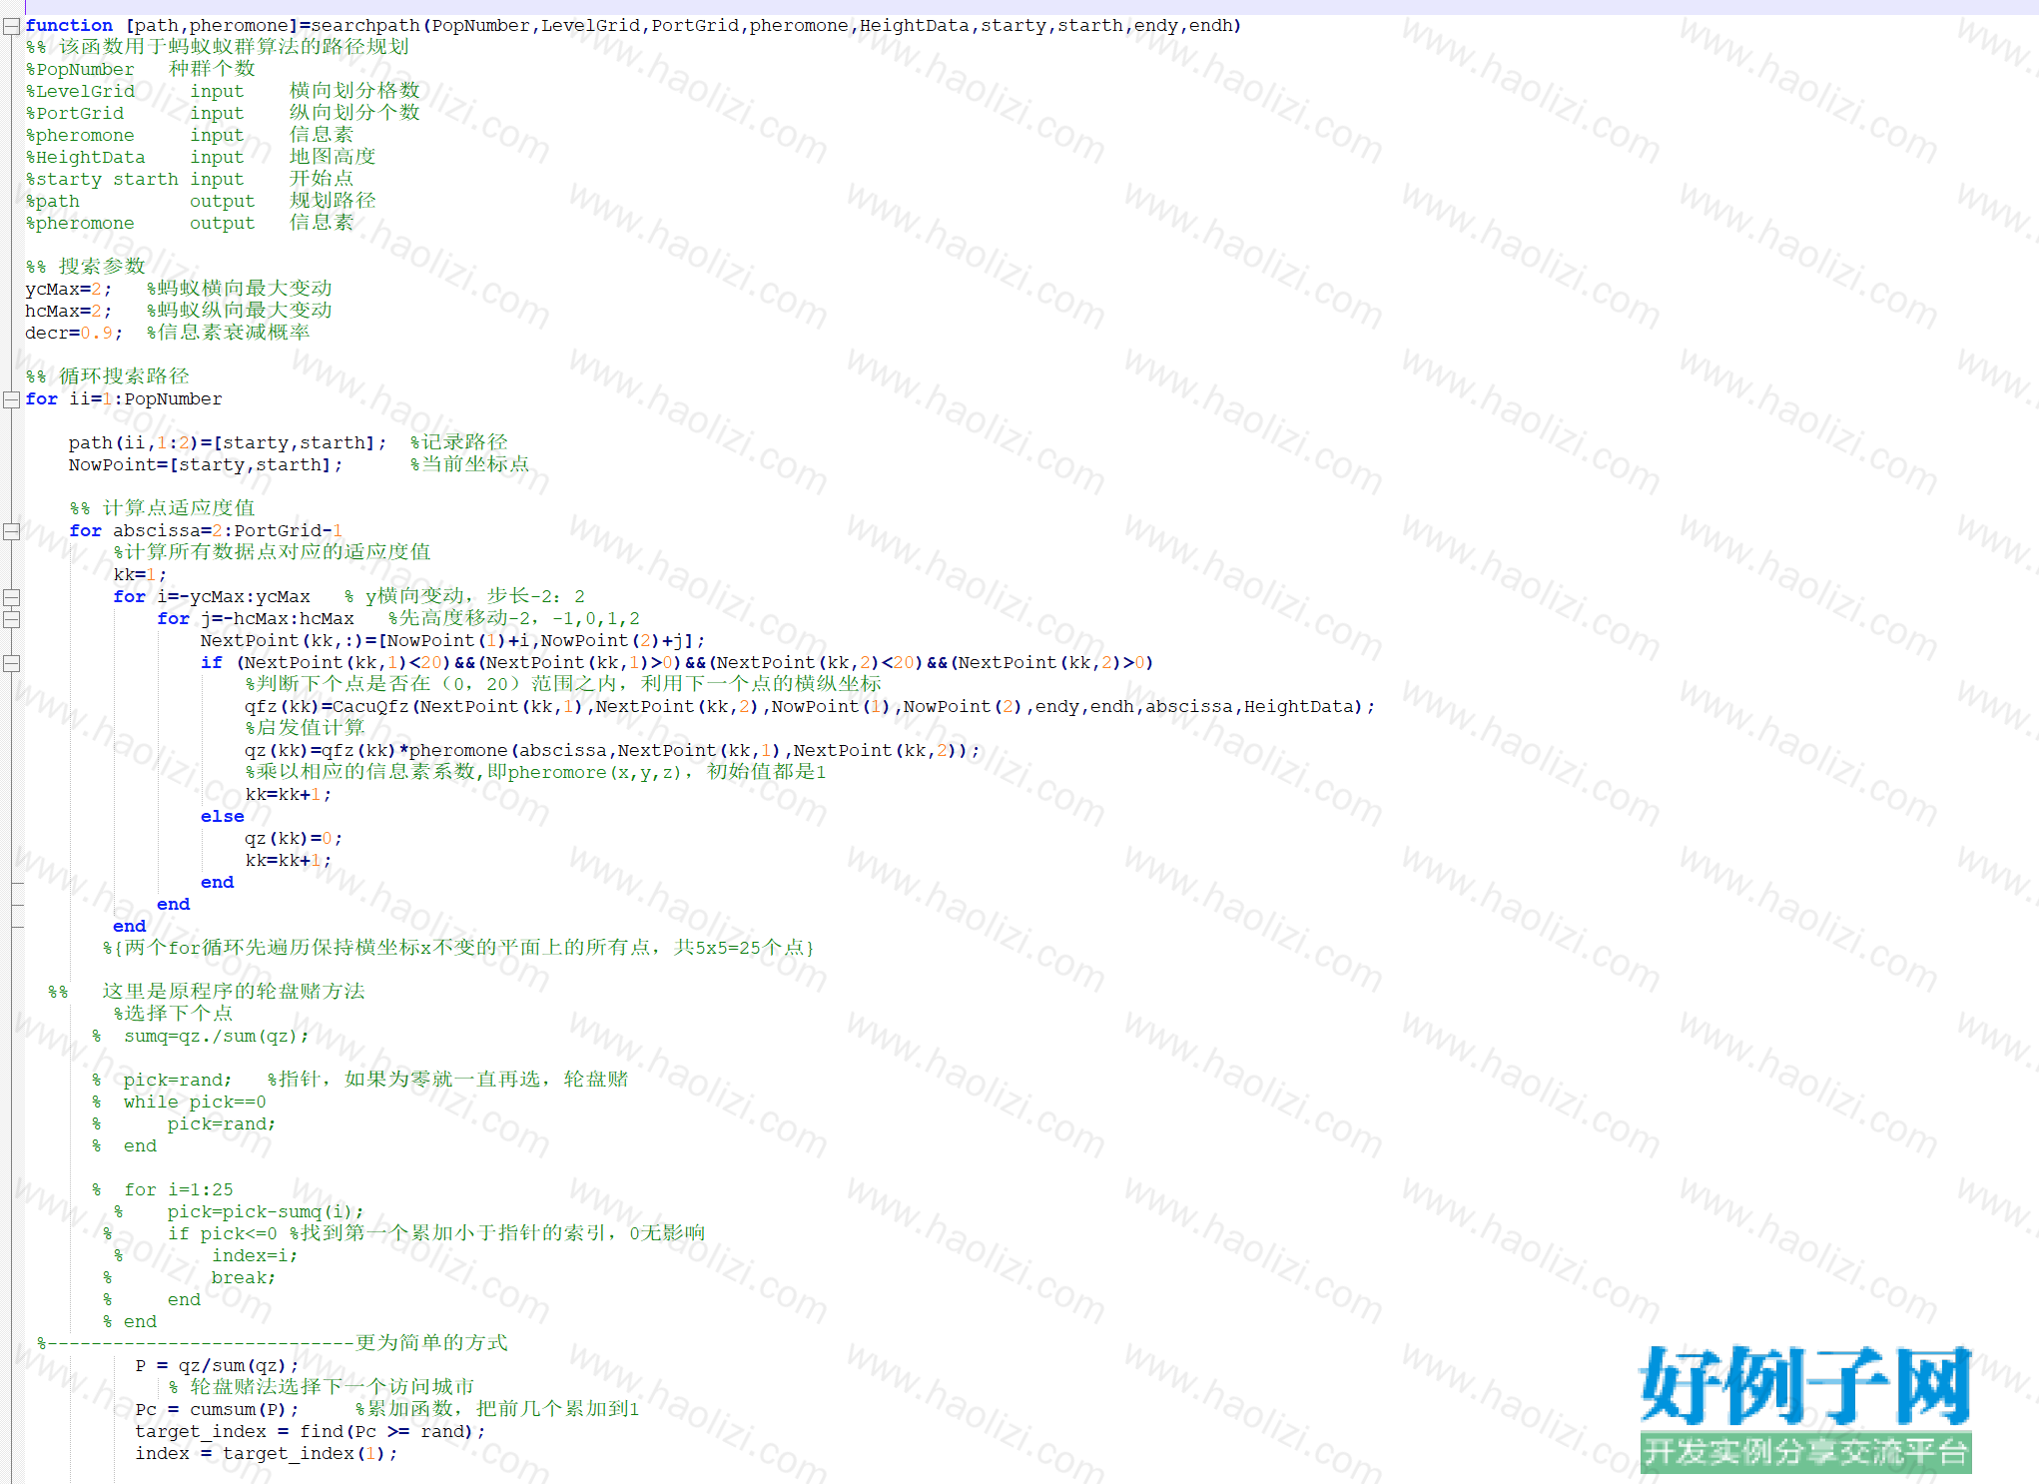Click the 'function' keyword on first line
Viewport: 2039px width, 1484px height.
click(x=69, y=26)
